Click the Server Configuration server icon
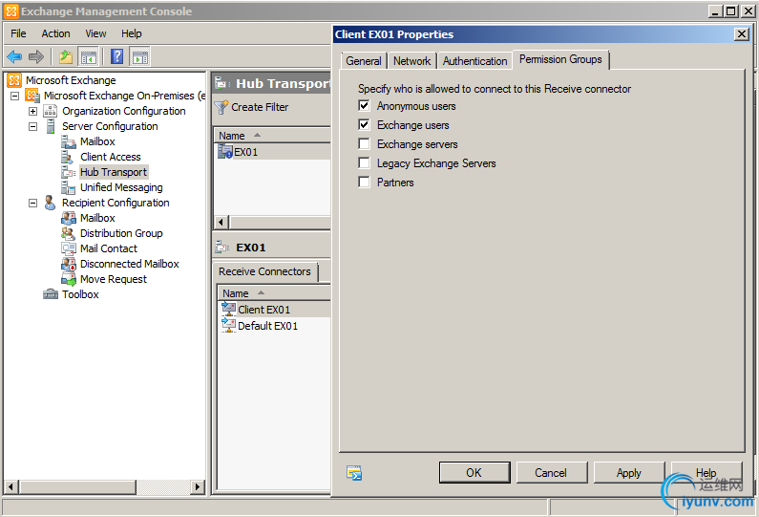 click(51, 126)
